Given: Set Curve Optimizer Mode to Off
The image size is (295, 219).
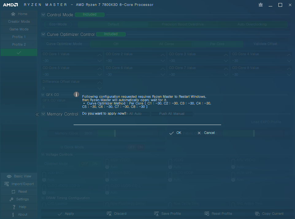Looking at the screenshot, I should point(116,44).
